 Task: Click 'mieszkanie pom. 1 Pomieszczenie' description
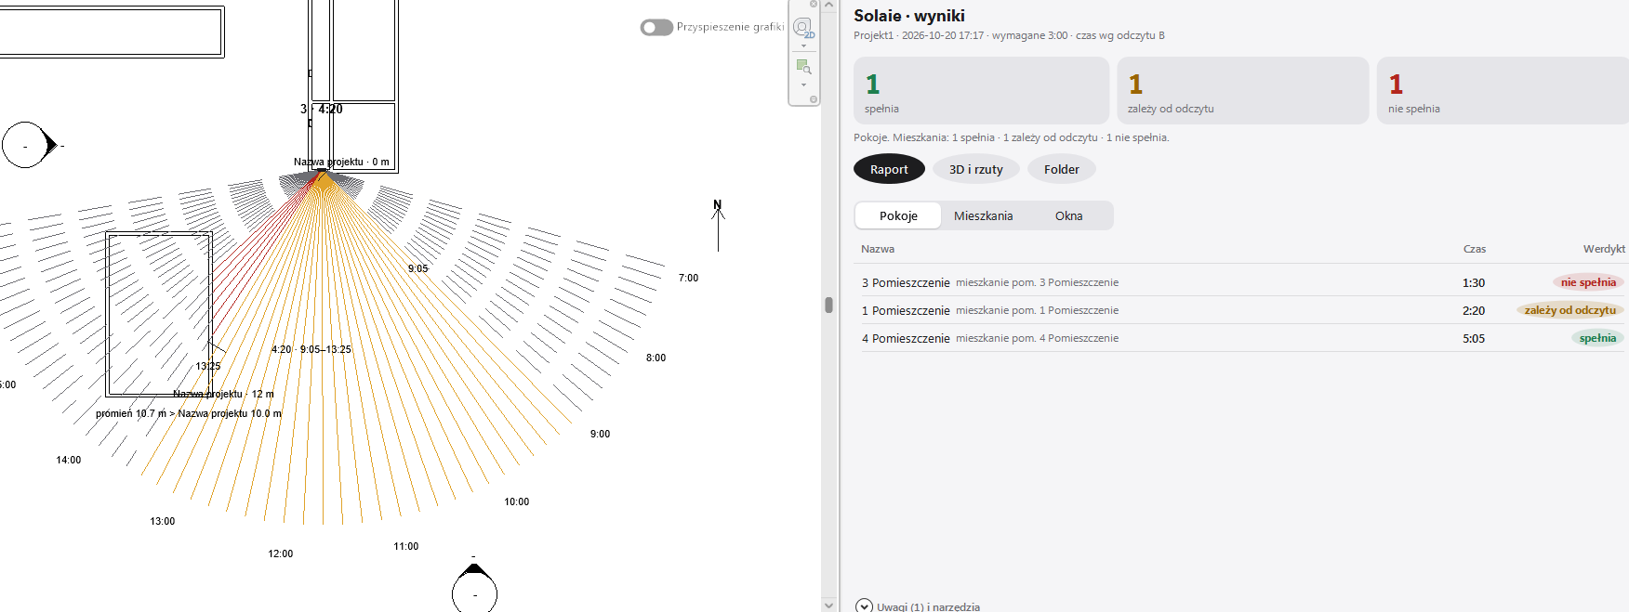pyautogui.click(x=1037, y=310)
